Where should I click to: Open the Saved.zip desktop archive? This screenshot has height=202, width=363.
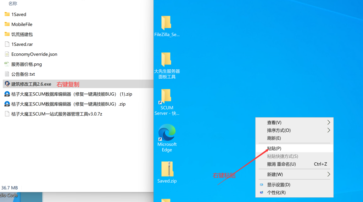(x=167, y=169)
